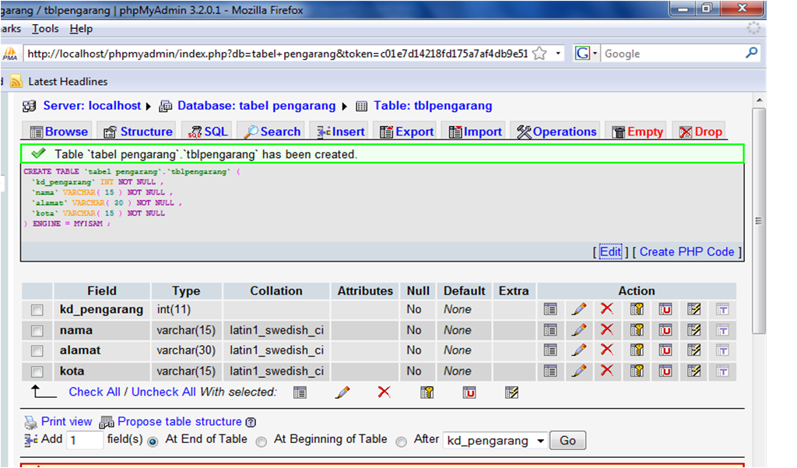Set primary key on kota row
This screenshot has width=797, height=468.
coord(637,371)
